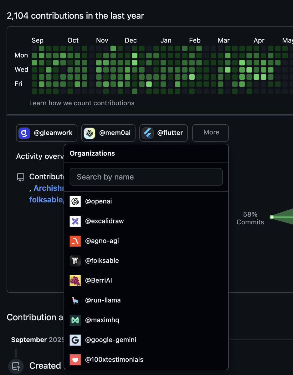The height and width of the screenshot is (375, 293).
Task: Click the repo push icon beside Created
Action: pos(16,366)
